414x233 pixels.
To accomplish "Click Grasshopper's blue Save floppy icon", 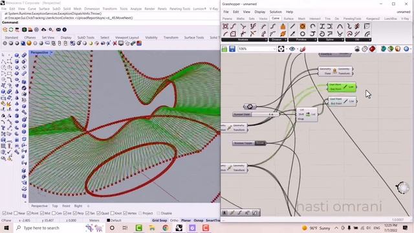I will (x=232, y=49).
